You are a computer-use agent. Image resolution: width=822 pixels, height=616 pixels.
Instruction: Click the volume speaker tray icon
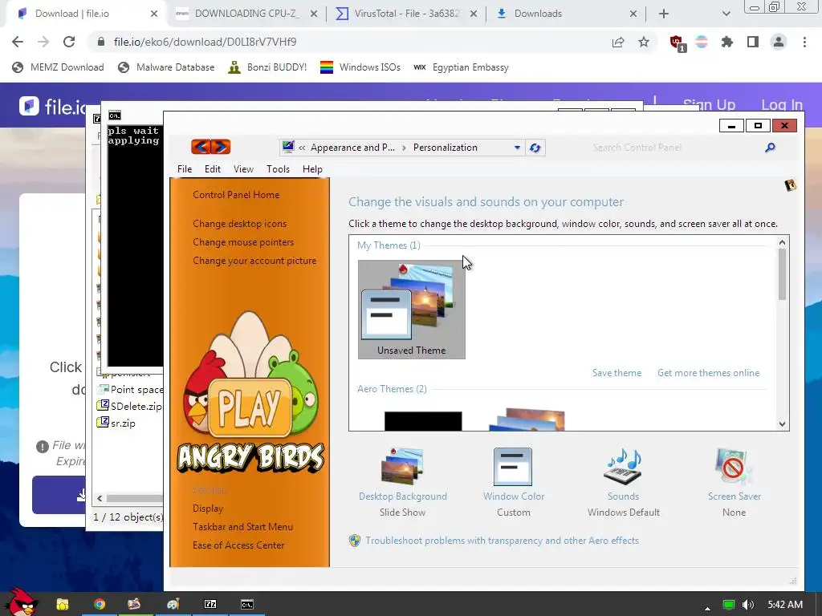748,605
